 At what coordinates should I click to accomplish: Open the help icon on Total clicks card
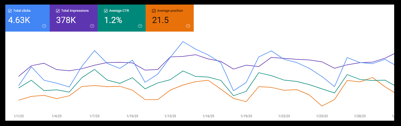[44, 26]
